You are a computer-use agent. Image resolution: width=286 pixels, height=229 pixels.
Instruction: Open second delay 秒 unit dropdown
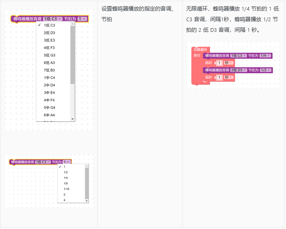[x=229, y=78]
